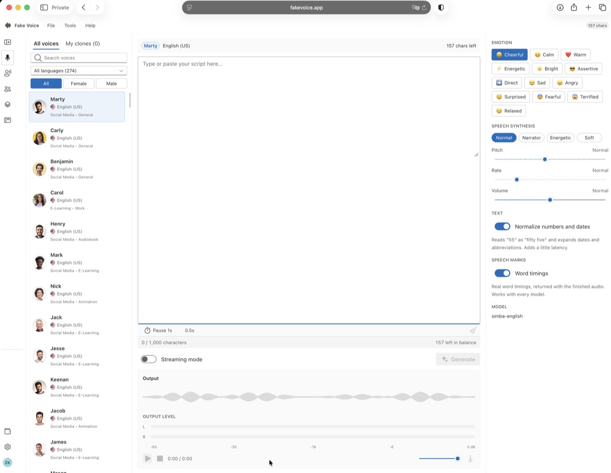611x473 pixels.
Task: Select the Terrified emotion
Action: 585,97
